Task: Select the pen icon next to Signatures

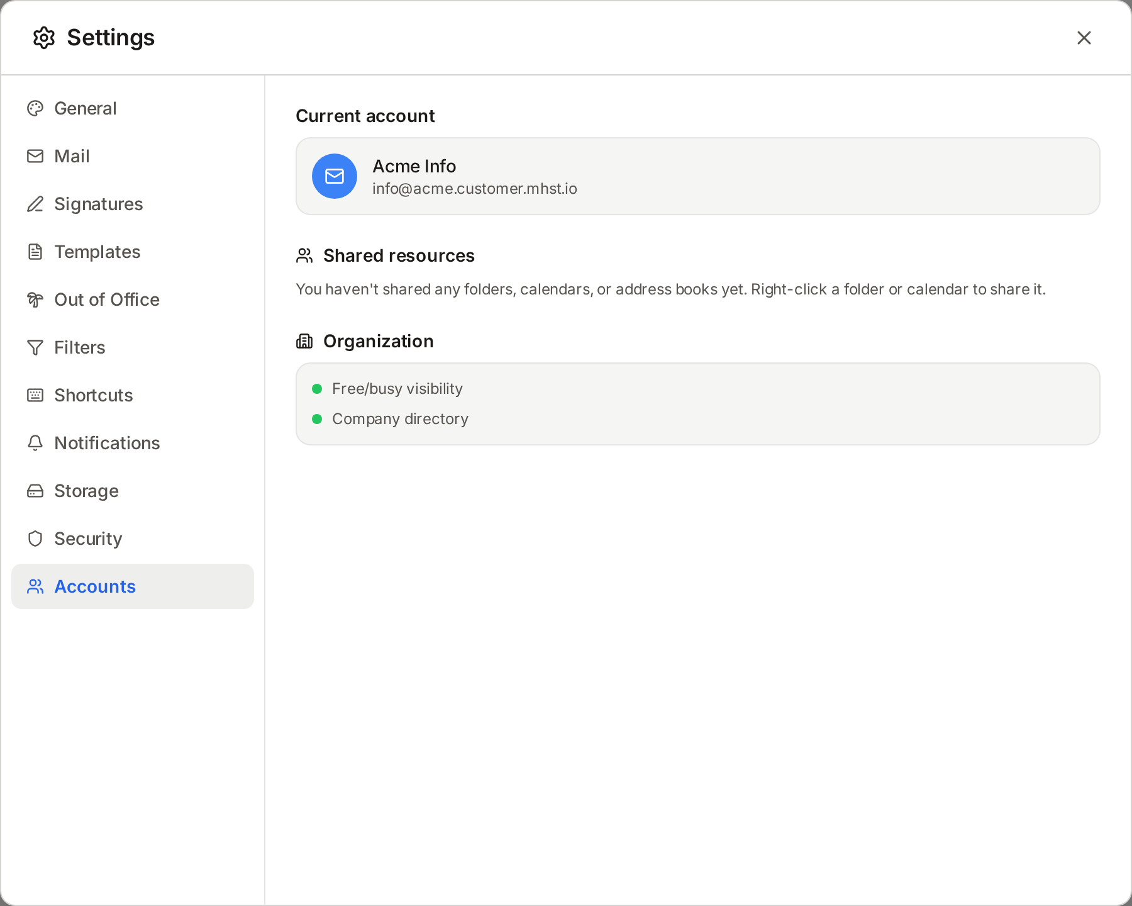Action: pos(35,204)
